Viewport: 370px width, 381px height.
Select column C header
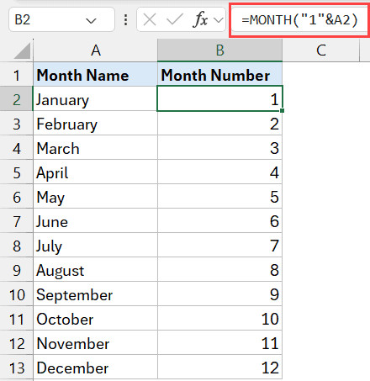click(x=320, y=50)
